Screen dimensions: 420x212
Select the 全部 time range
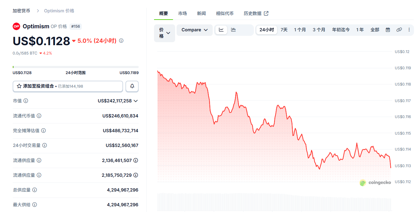(x=375, y=30)
